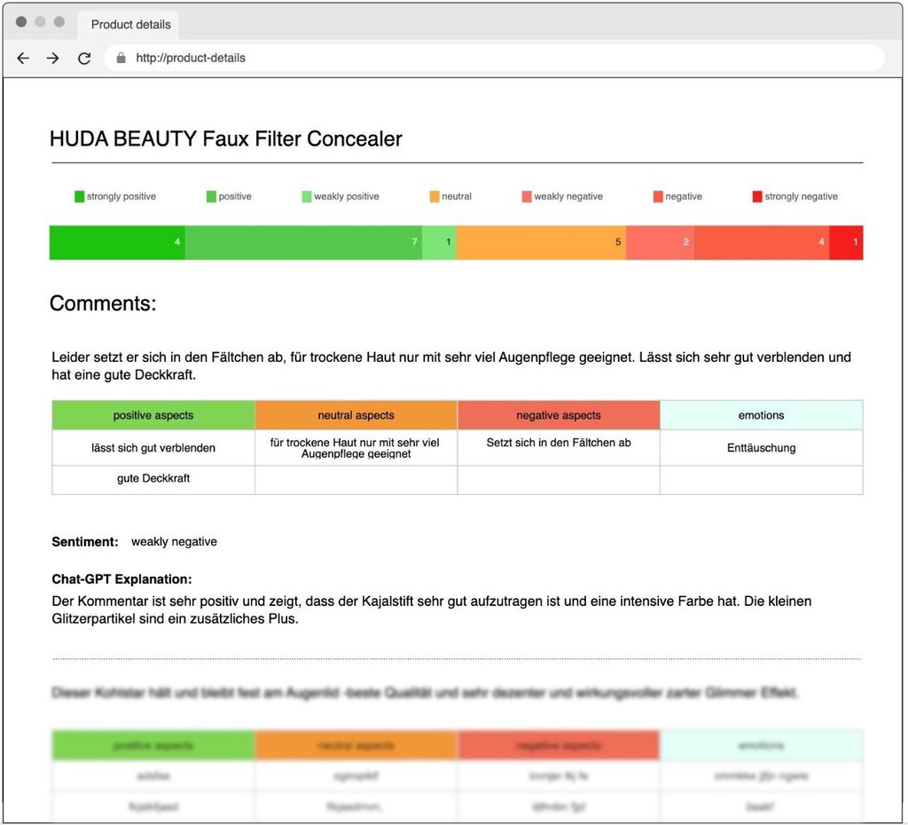Click the 'gute Deckkraft' cell
Screen dimensions: 908x825
pyautogui.click(x=153, y=479)
